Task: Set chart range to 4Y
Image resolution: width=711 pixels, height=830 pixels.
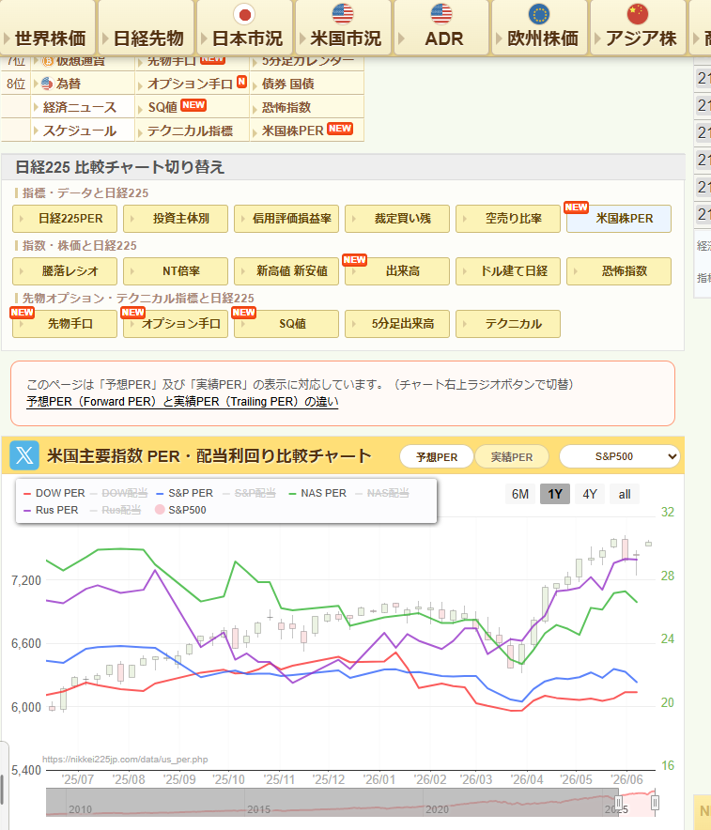Action: pyautogui.click(x=590, y=494)
